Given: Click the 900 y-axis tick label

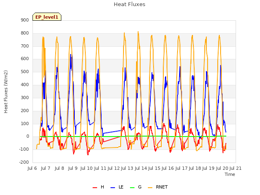Looking at the screenshot, I should (x=25, y=20).
